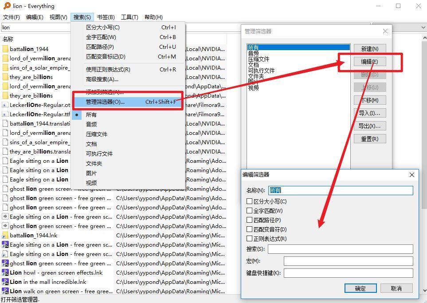Click the font icon beside LeckerliOne-Regular.otf

coord(5,105)
